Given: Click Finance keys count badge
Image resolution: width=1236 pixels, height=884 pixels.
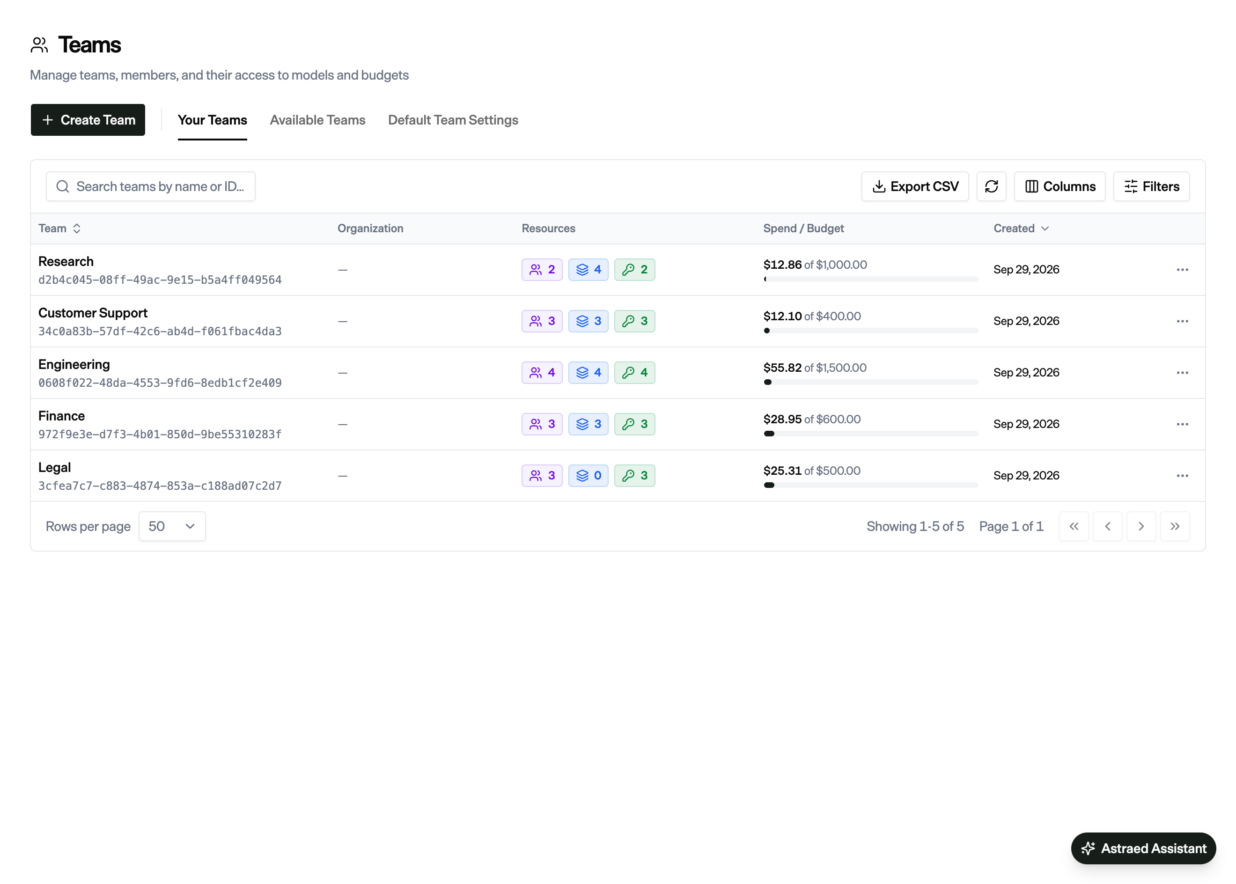Looking at the screenshot, I should tap(634, 424).
